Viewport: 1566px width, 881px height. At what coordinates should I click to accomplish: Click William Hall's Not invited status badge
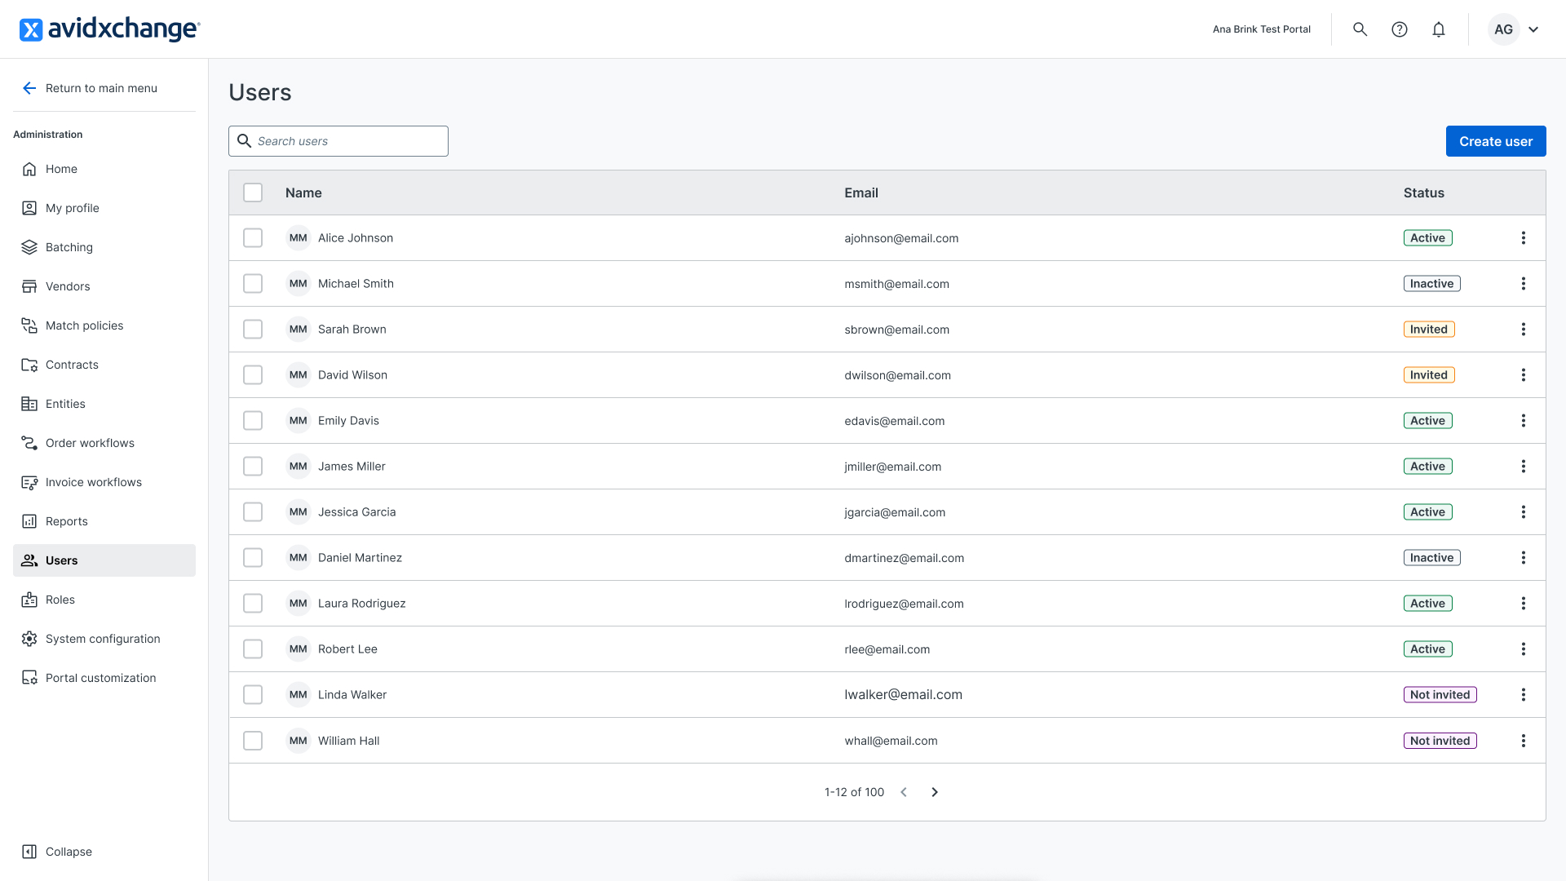tap(1440, 741)
